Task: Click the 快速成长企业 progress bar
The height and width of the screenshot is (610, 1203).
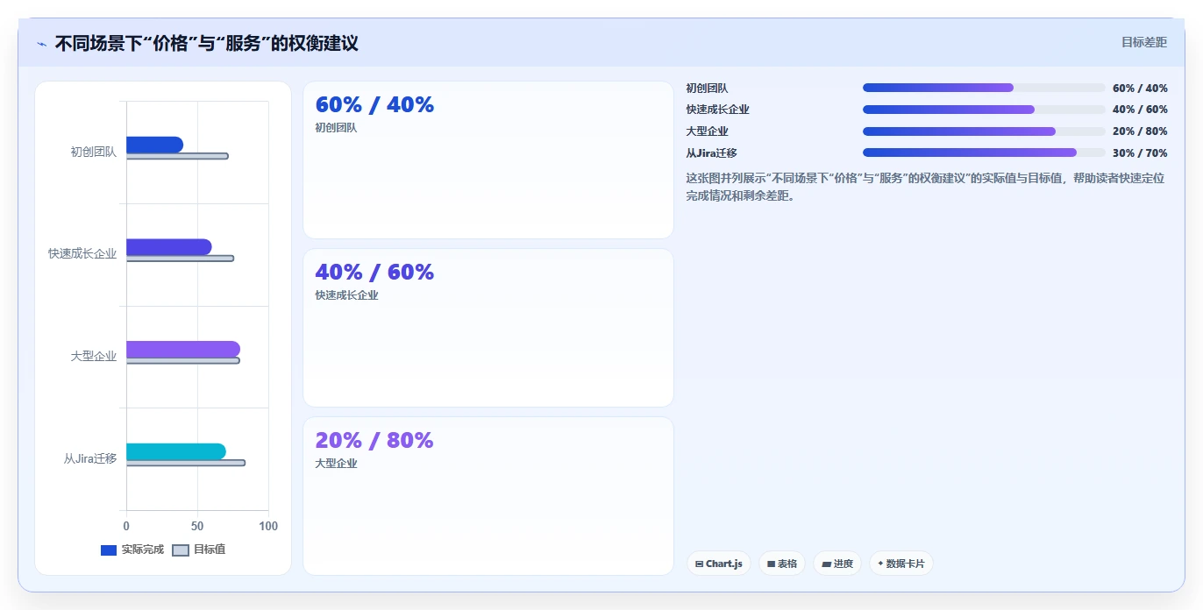Action: pyautogui.click(x=984, y=110)
